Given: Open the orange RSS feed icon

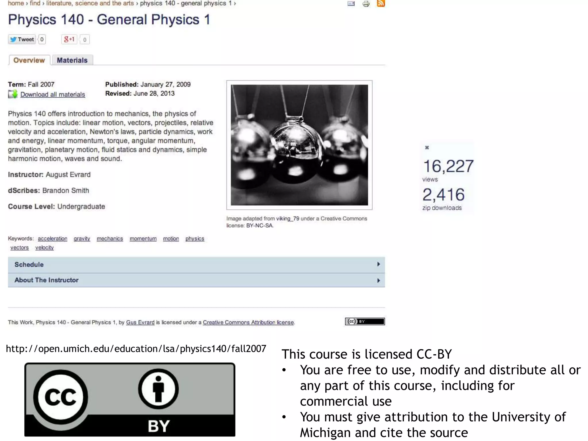Looking at the screenshot, I should pyautogui.click(x=381, y=3).
